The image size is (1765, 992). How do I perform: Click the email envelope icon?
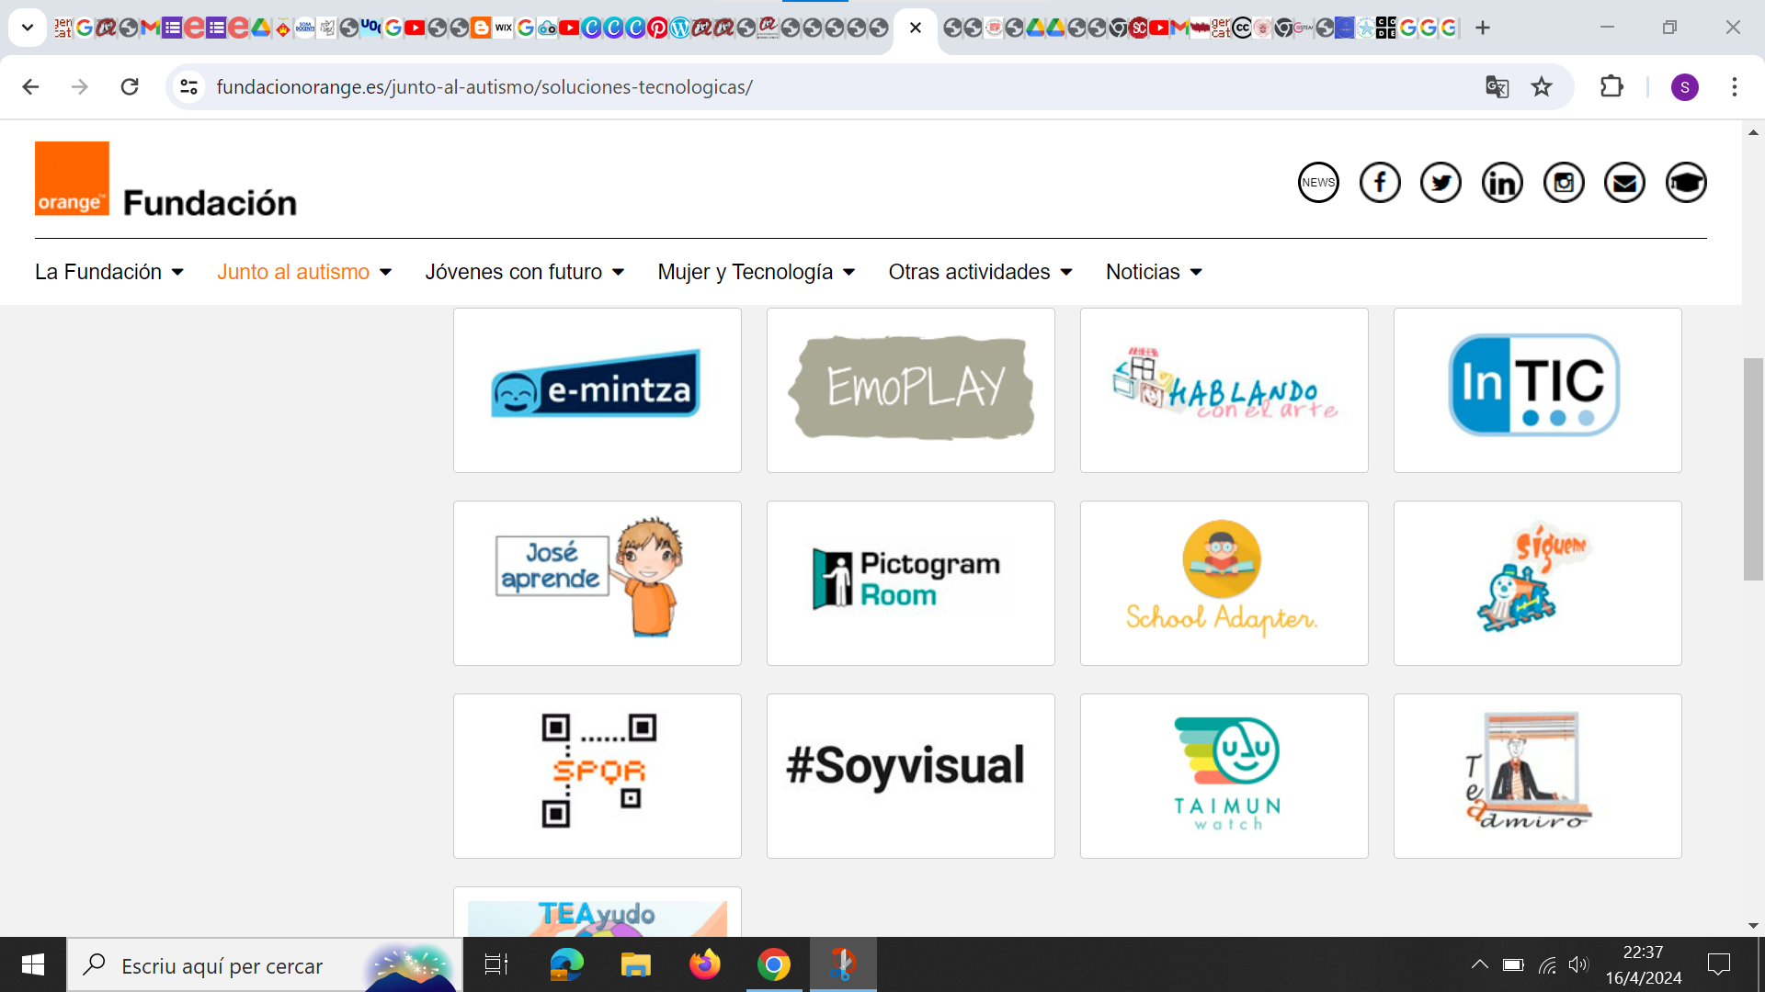point(1624,183)
